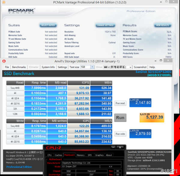Viewport: 180px width, 176px height.
Task: Open the Settings menu in Anvil's
Action: click(x=62, y=67)
